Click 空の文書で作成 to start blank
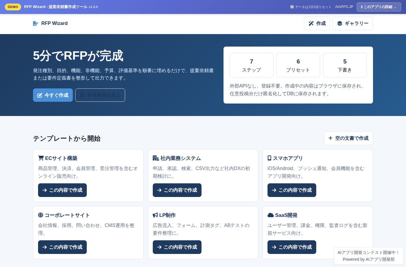This screenshot has height=267, width=406. (x=348, y=138)
